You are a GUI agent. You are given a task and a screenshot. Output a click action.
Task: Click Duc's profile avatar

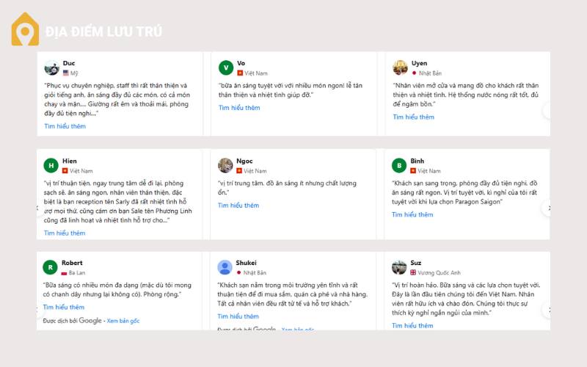tap(51, 68)
